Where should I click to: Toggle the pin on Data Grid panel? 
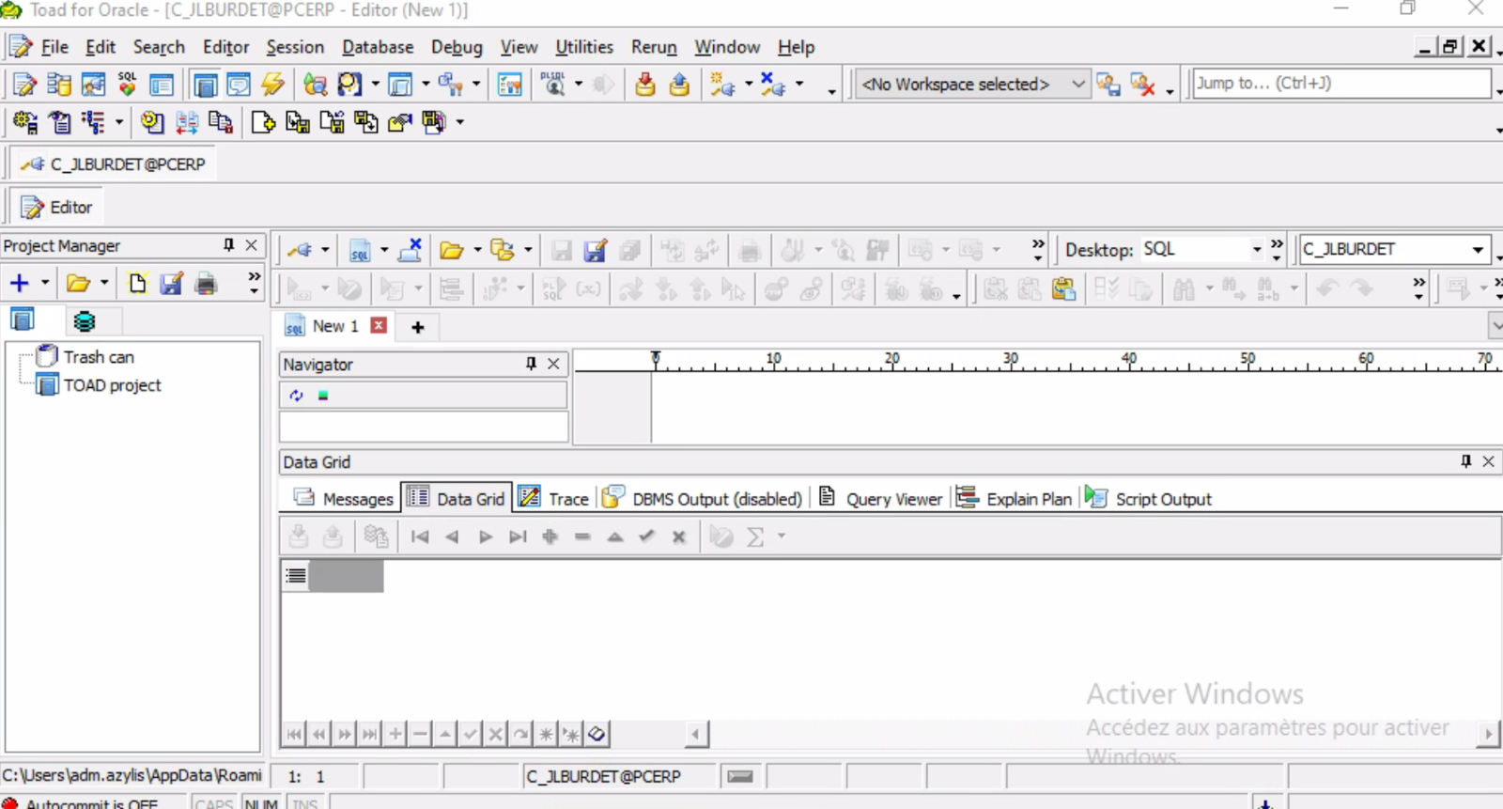click(x=1465, y=461)
